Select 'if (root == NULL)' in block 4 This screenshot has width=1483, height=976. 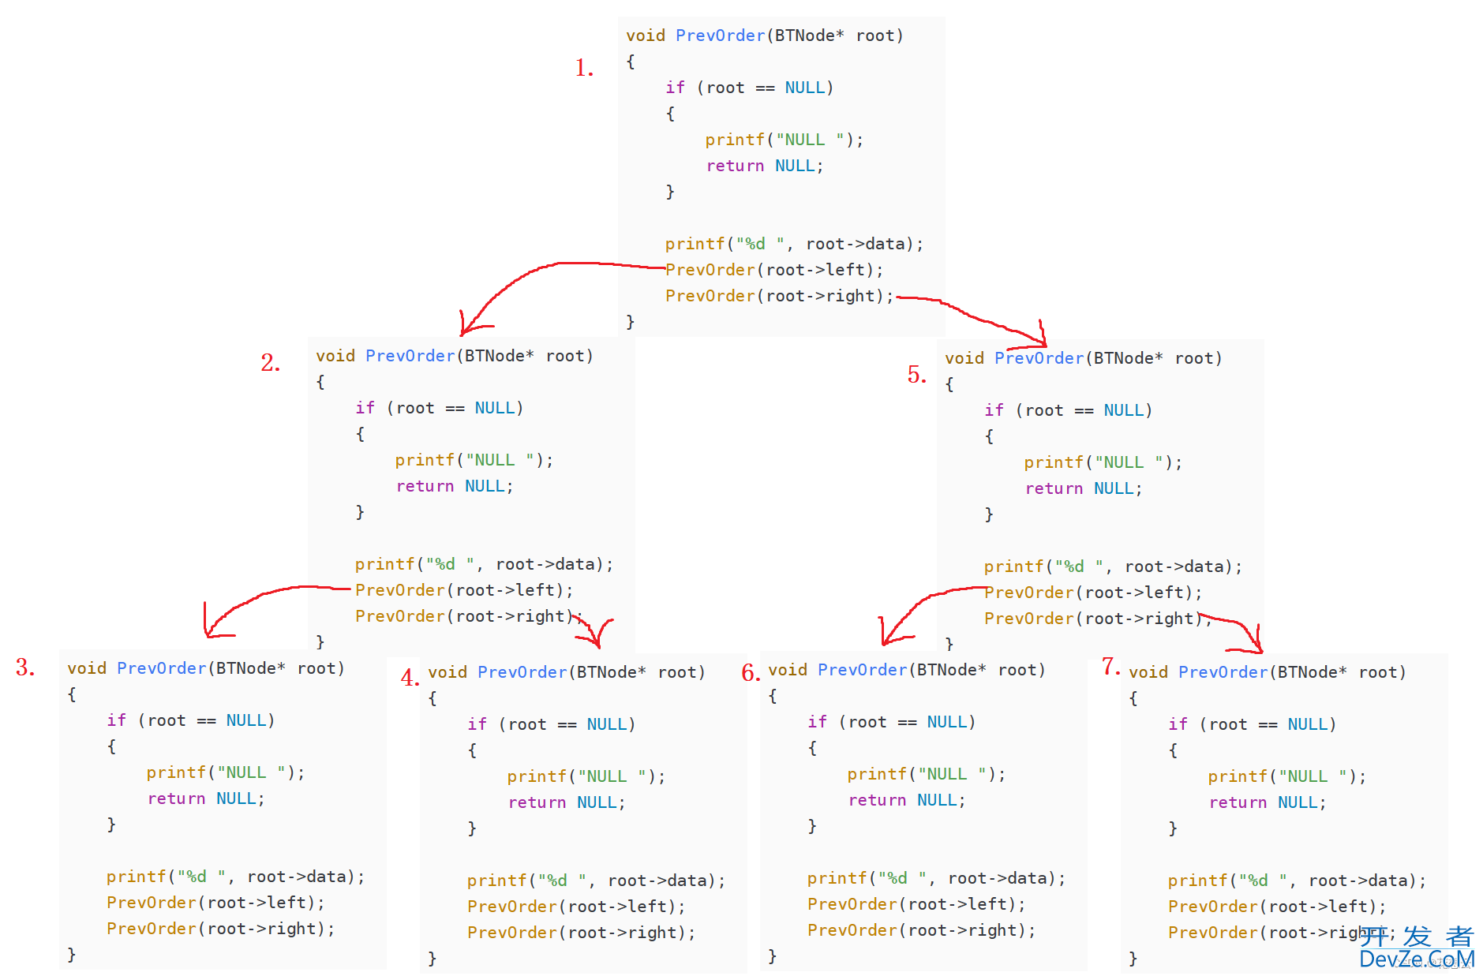point(552,724)
